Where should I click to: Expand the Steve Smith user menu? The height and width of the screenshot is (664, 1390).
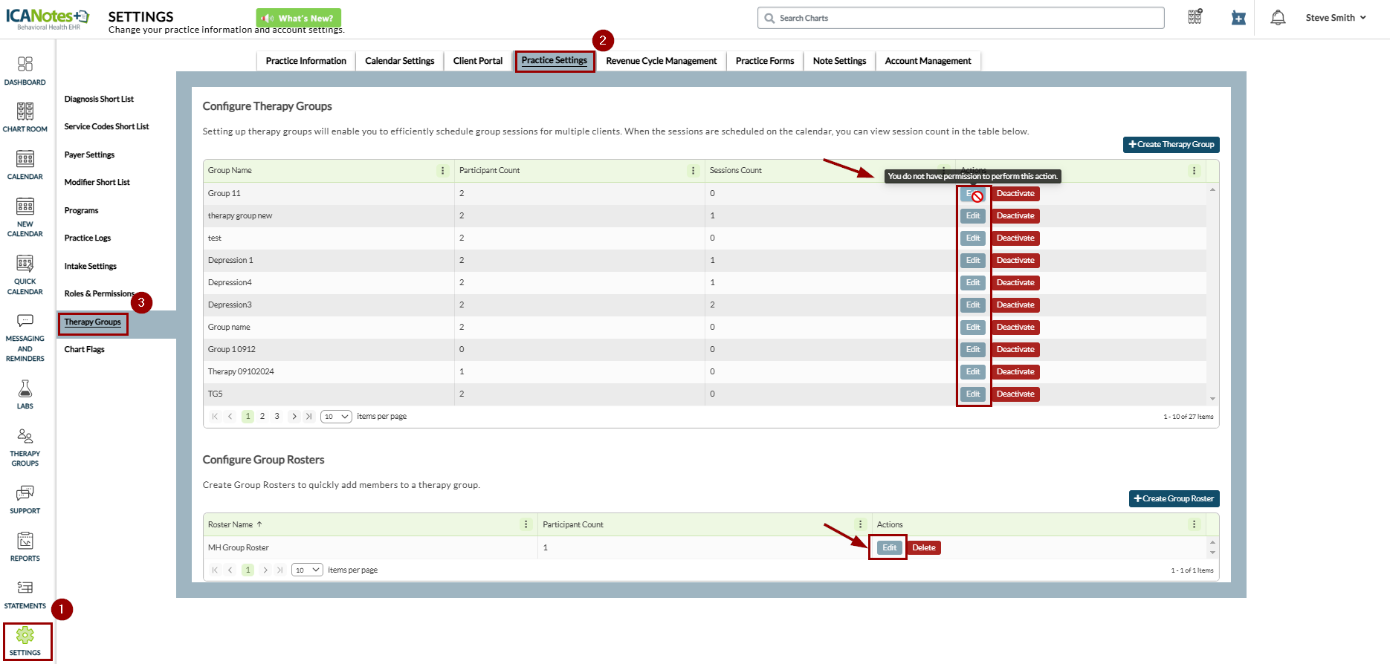(x=1336, y=18)
